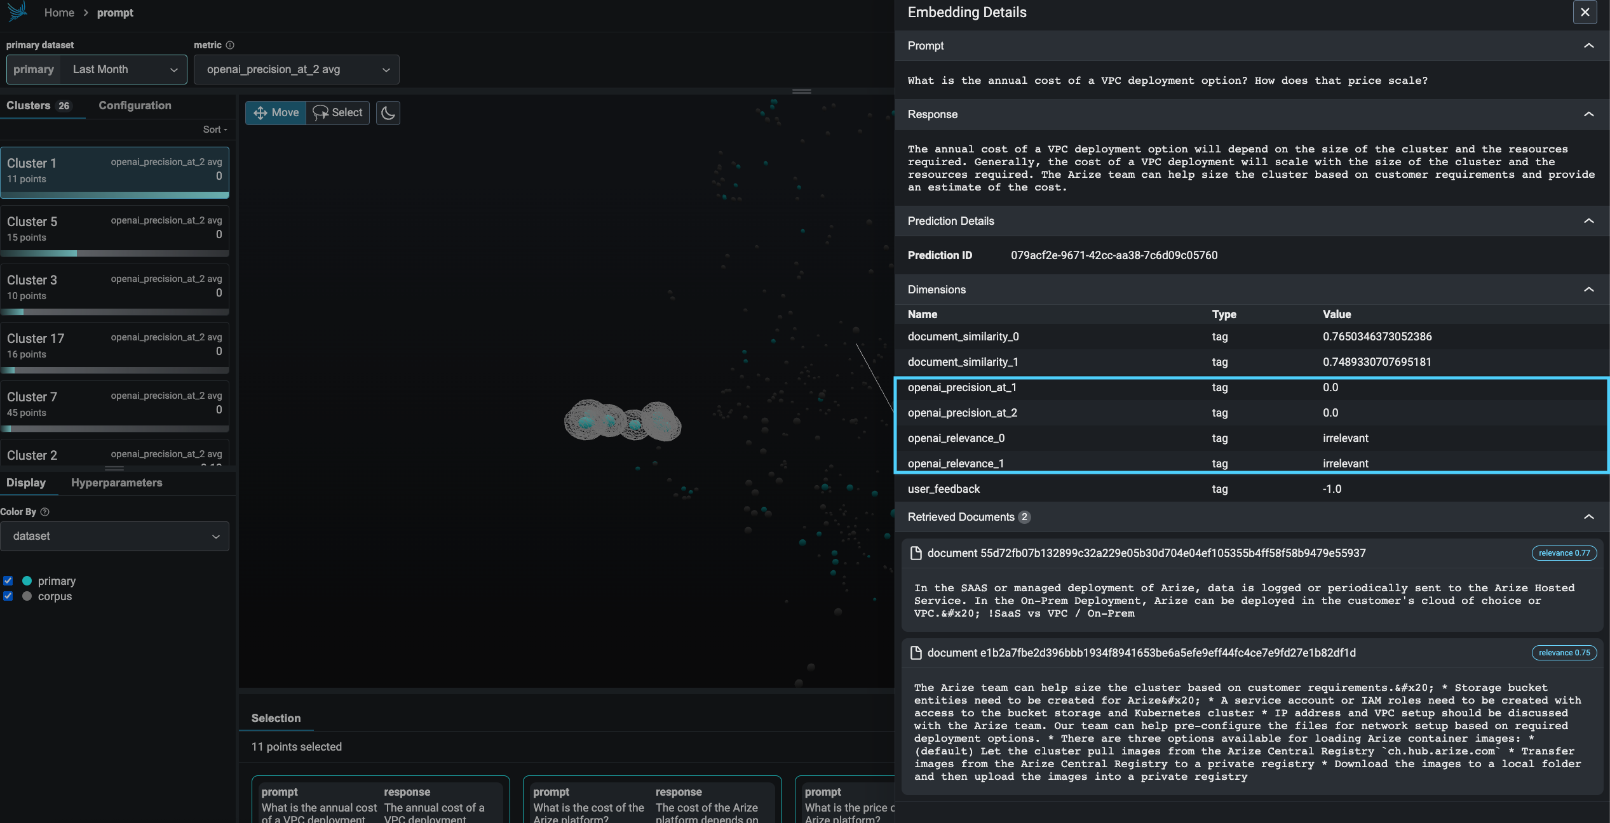Collapse the Dimensions section
The width and height of the screenshot is (1610, 823).
[1589, 290]
